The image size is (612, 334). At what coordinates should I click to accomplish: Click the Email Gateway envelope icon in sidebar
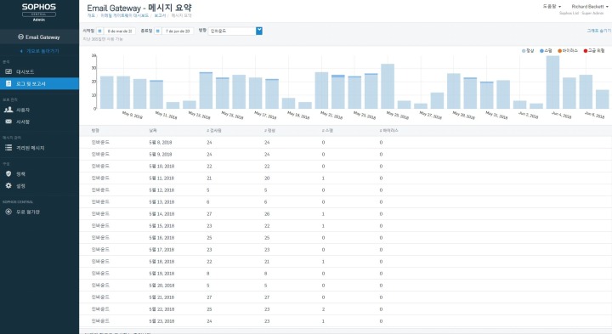20,37
